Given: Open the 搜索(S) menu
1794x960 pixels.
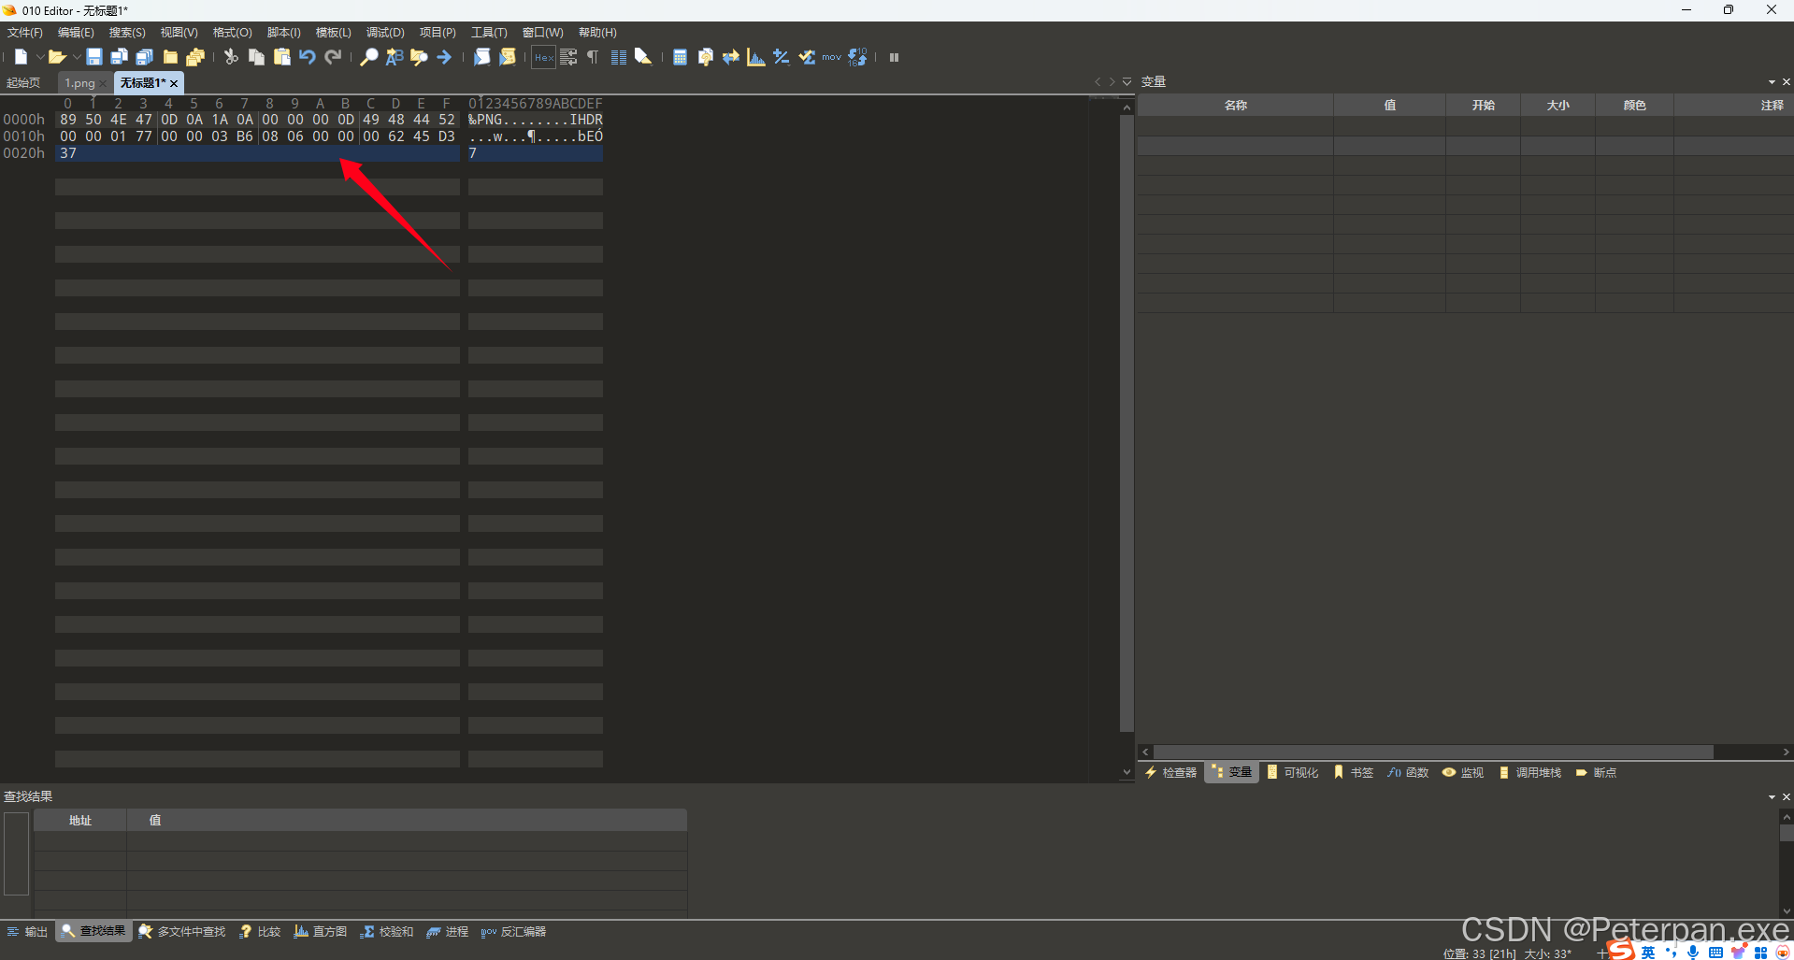Looking at the screenshot, I should (127, 33).
